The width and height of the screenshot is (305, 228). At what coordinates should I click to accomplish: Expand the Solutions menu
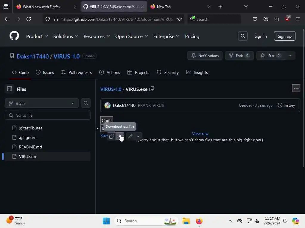tap(66, 36)
